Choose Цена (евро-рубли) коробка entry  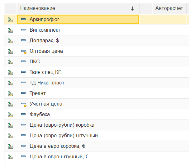point(62,125)
